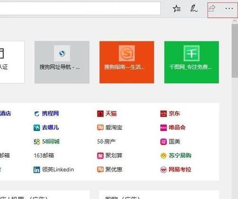Click the browser address bar
The width and height of the screenshot is (238, 199).
tap(80, 9)
